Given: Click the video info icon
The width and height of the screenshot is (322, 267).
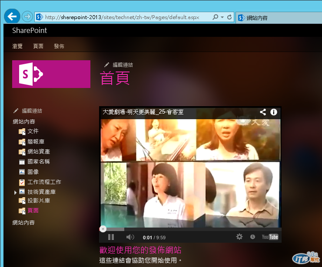Looking at the screenshot, I should click(x=273, y=112).
